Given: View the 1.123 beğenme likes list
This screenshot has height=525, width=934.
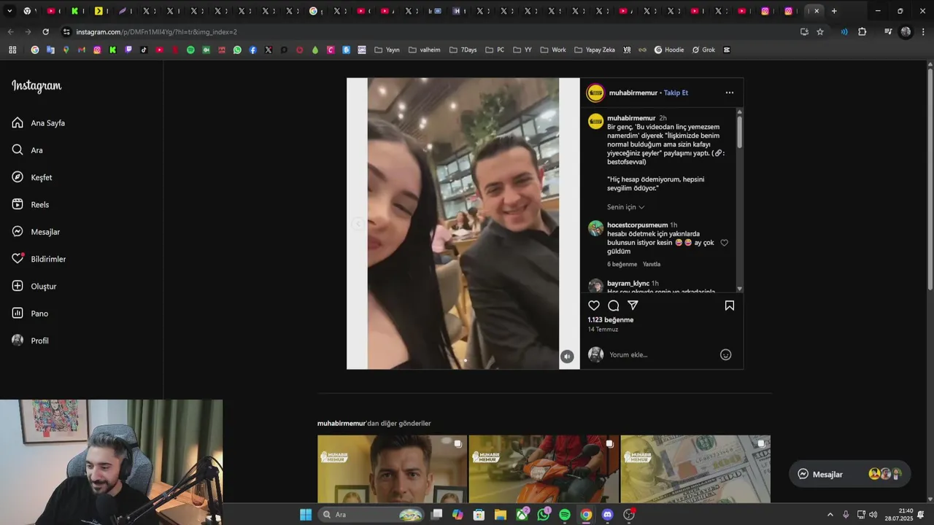Looking at the screenshot, I should pos(611,320).
